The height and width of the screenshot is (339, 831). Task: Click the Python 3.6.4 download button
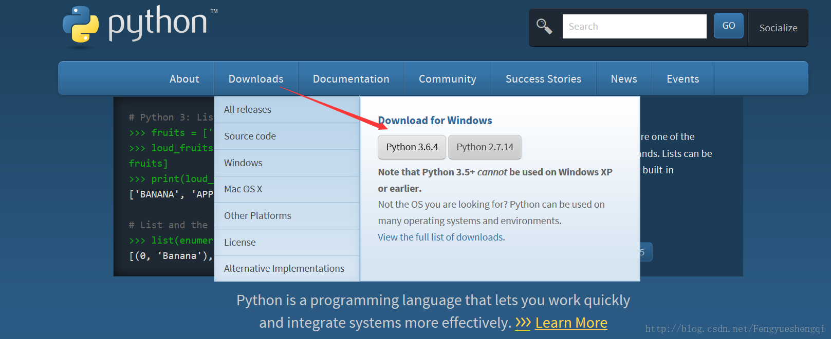coord(412,147)
